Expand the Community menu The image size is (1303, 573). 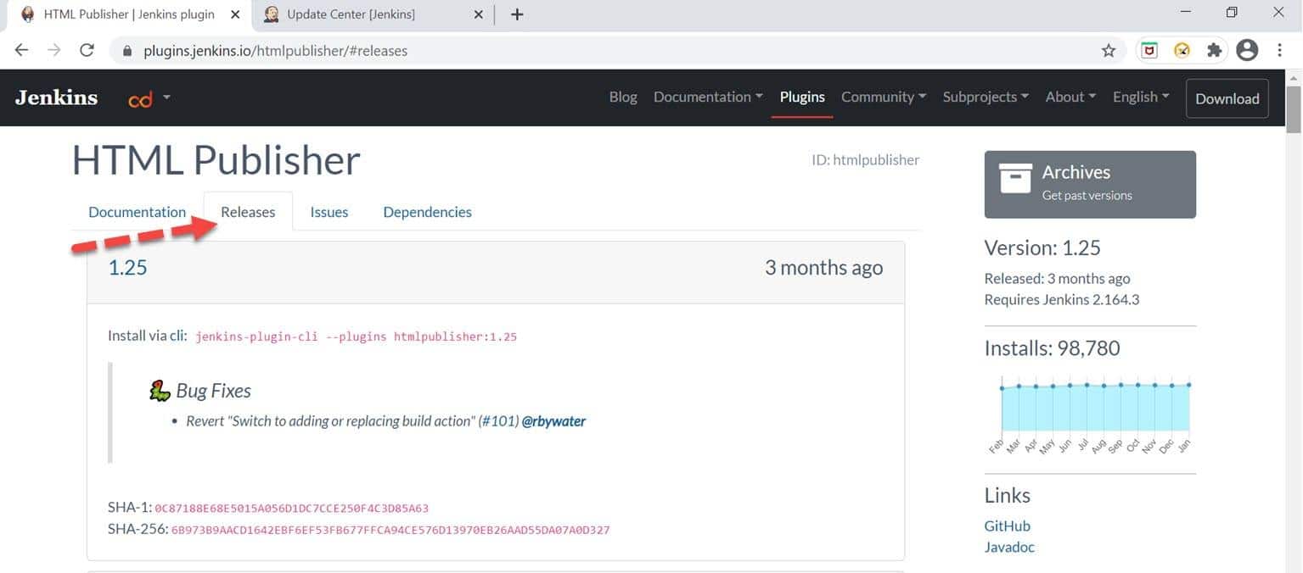click(884, 97)
